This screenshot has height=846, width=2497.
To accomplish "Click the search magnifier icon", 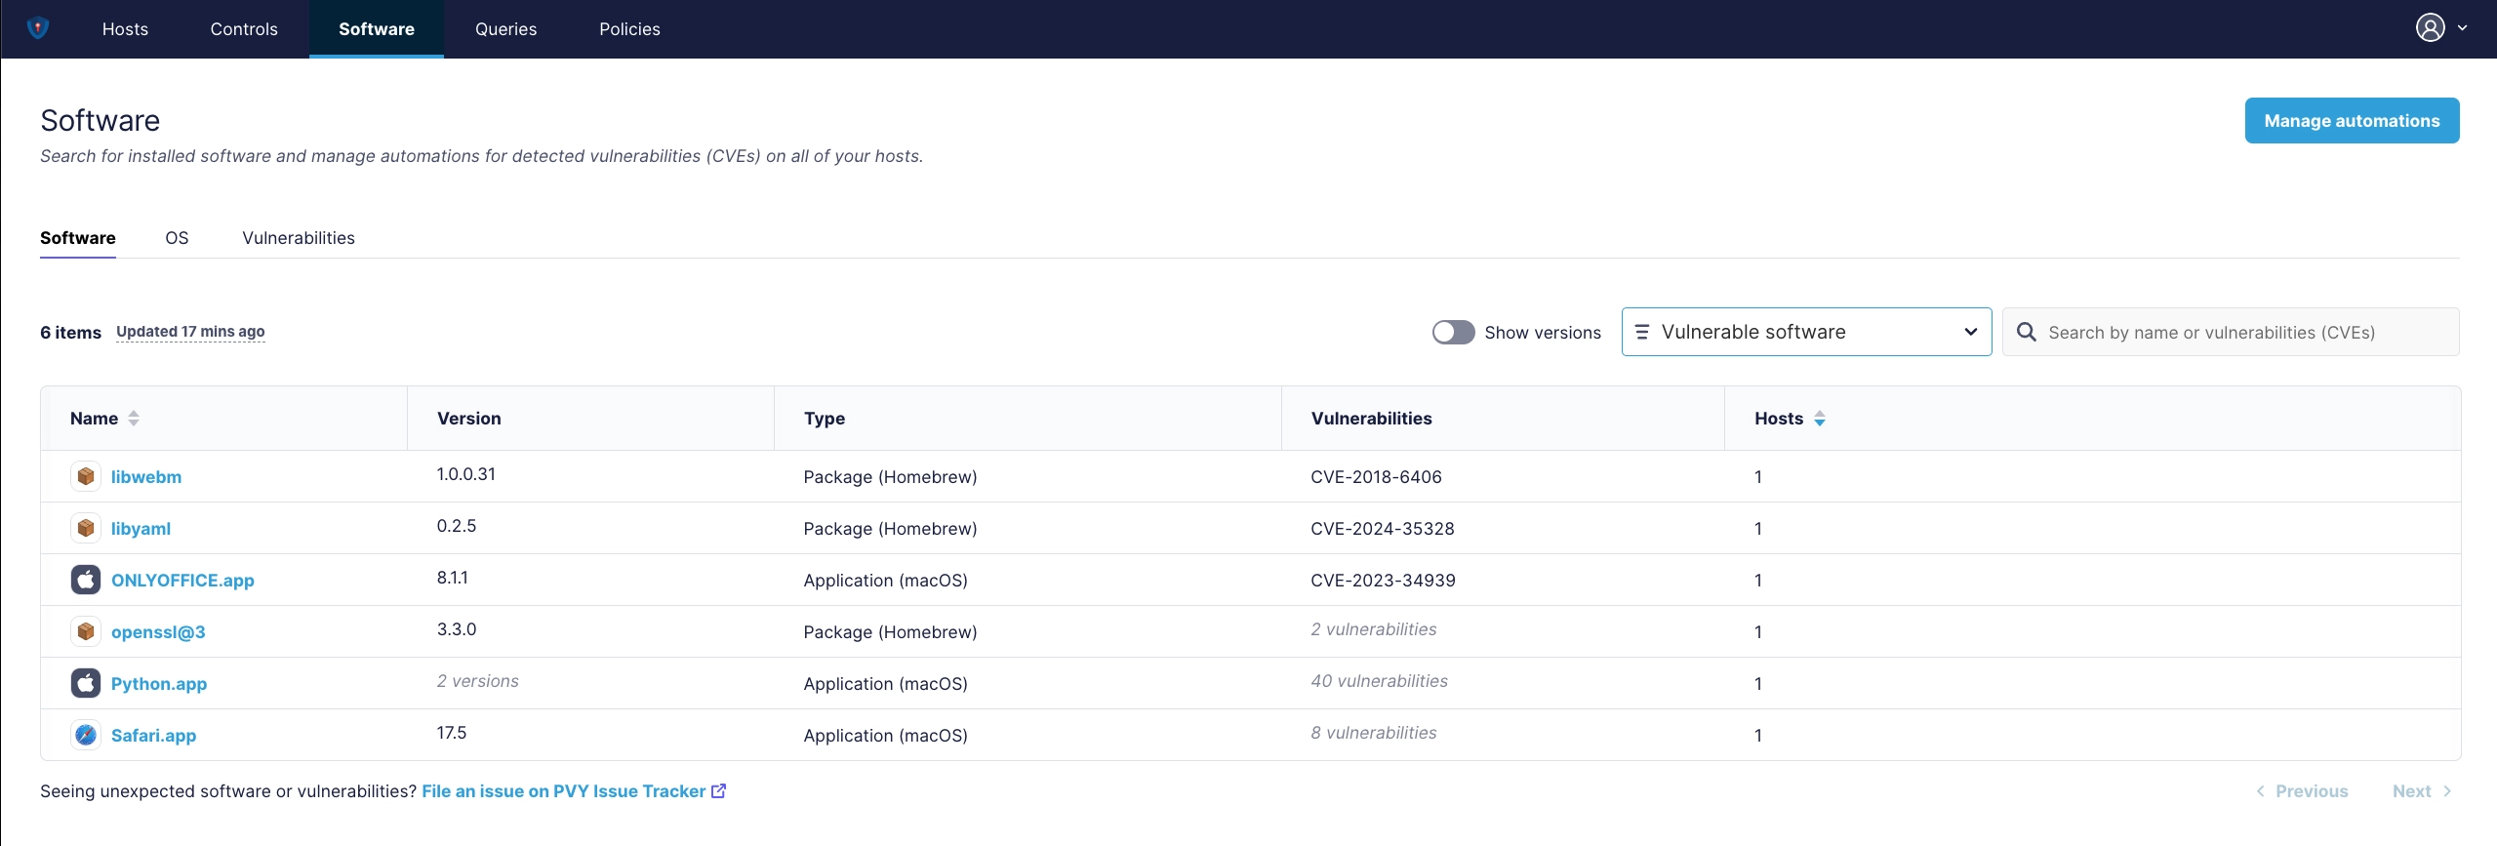I will point(2027,332).
